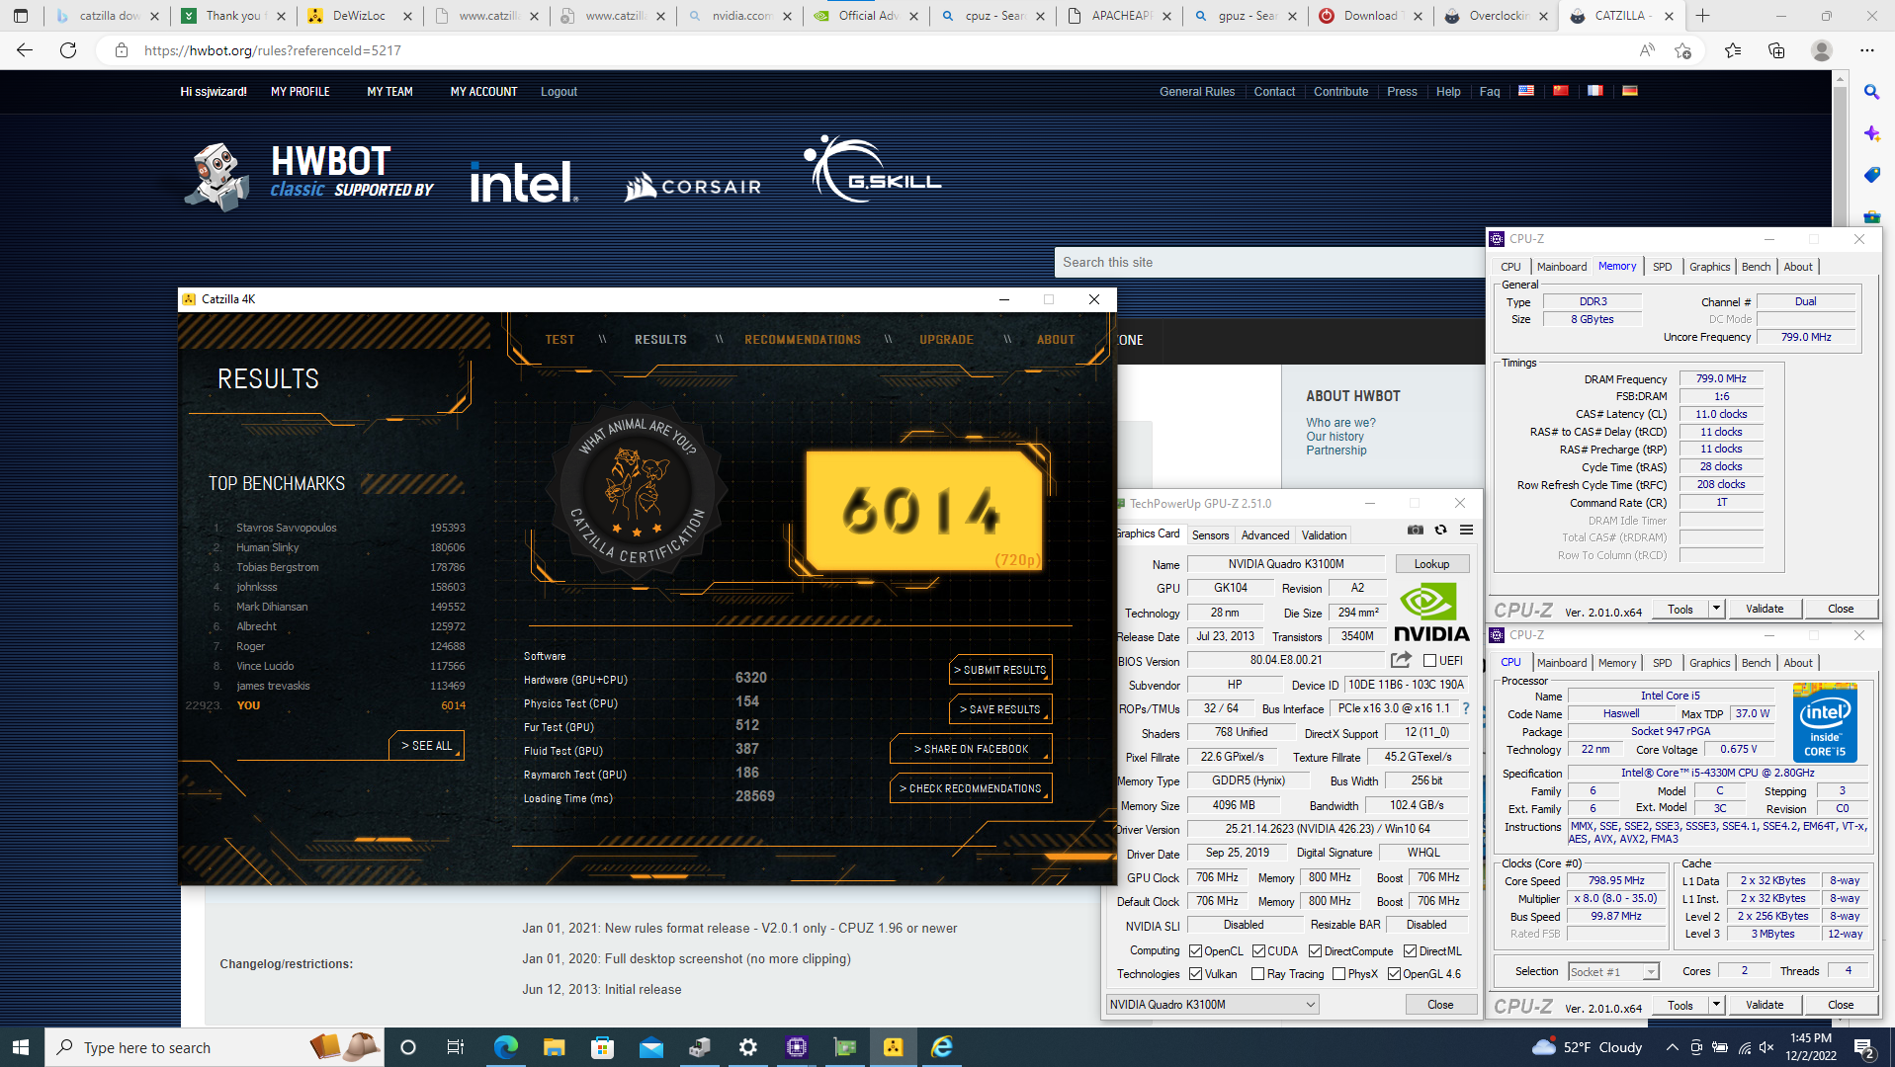Image resolution: width=1895 pixels, height=1067 pixels.
Task: Click Share on Facebook in Catzilla
Action: 971,749
